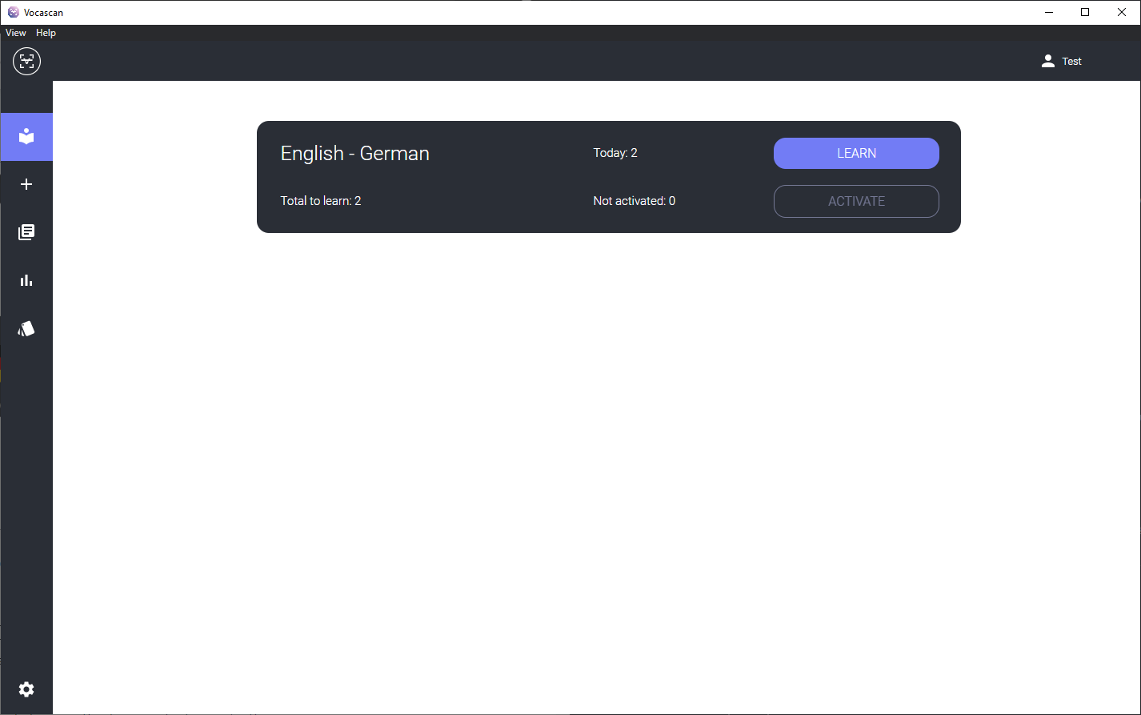The image size is (1141, 715).
Task: Open the progress statistics bar chart icon
Action: [26, 280]
